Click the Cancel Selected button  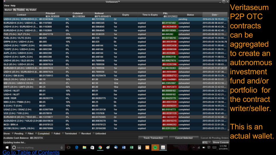[184, 138]
